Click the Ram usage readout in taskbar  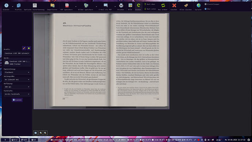point(170,140)
